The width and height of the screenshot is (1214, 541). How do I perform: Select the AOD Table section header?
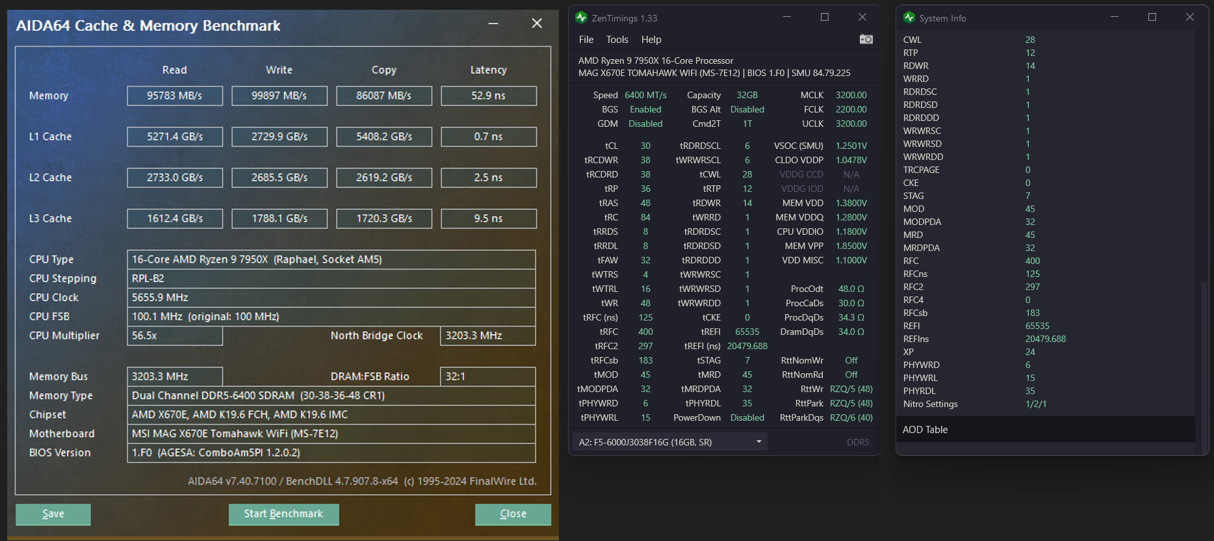coord(1046,430)
